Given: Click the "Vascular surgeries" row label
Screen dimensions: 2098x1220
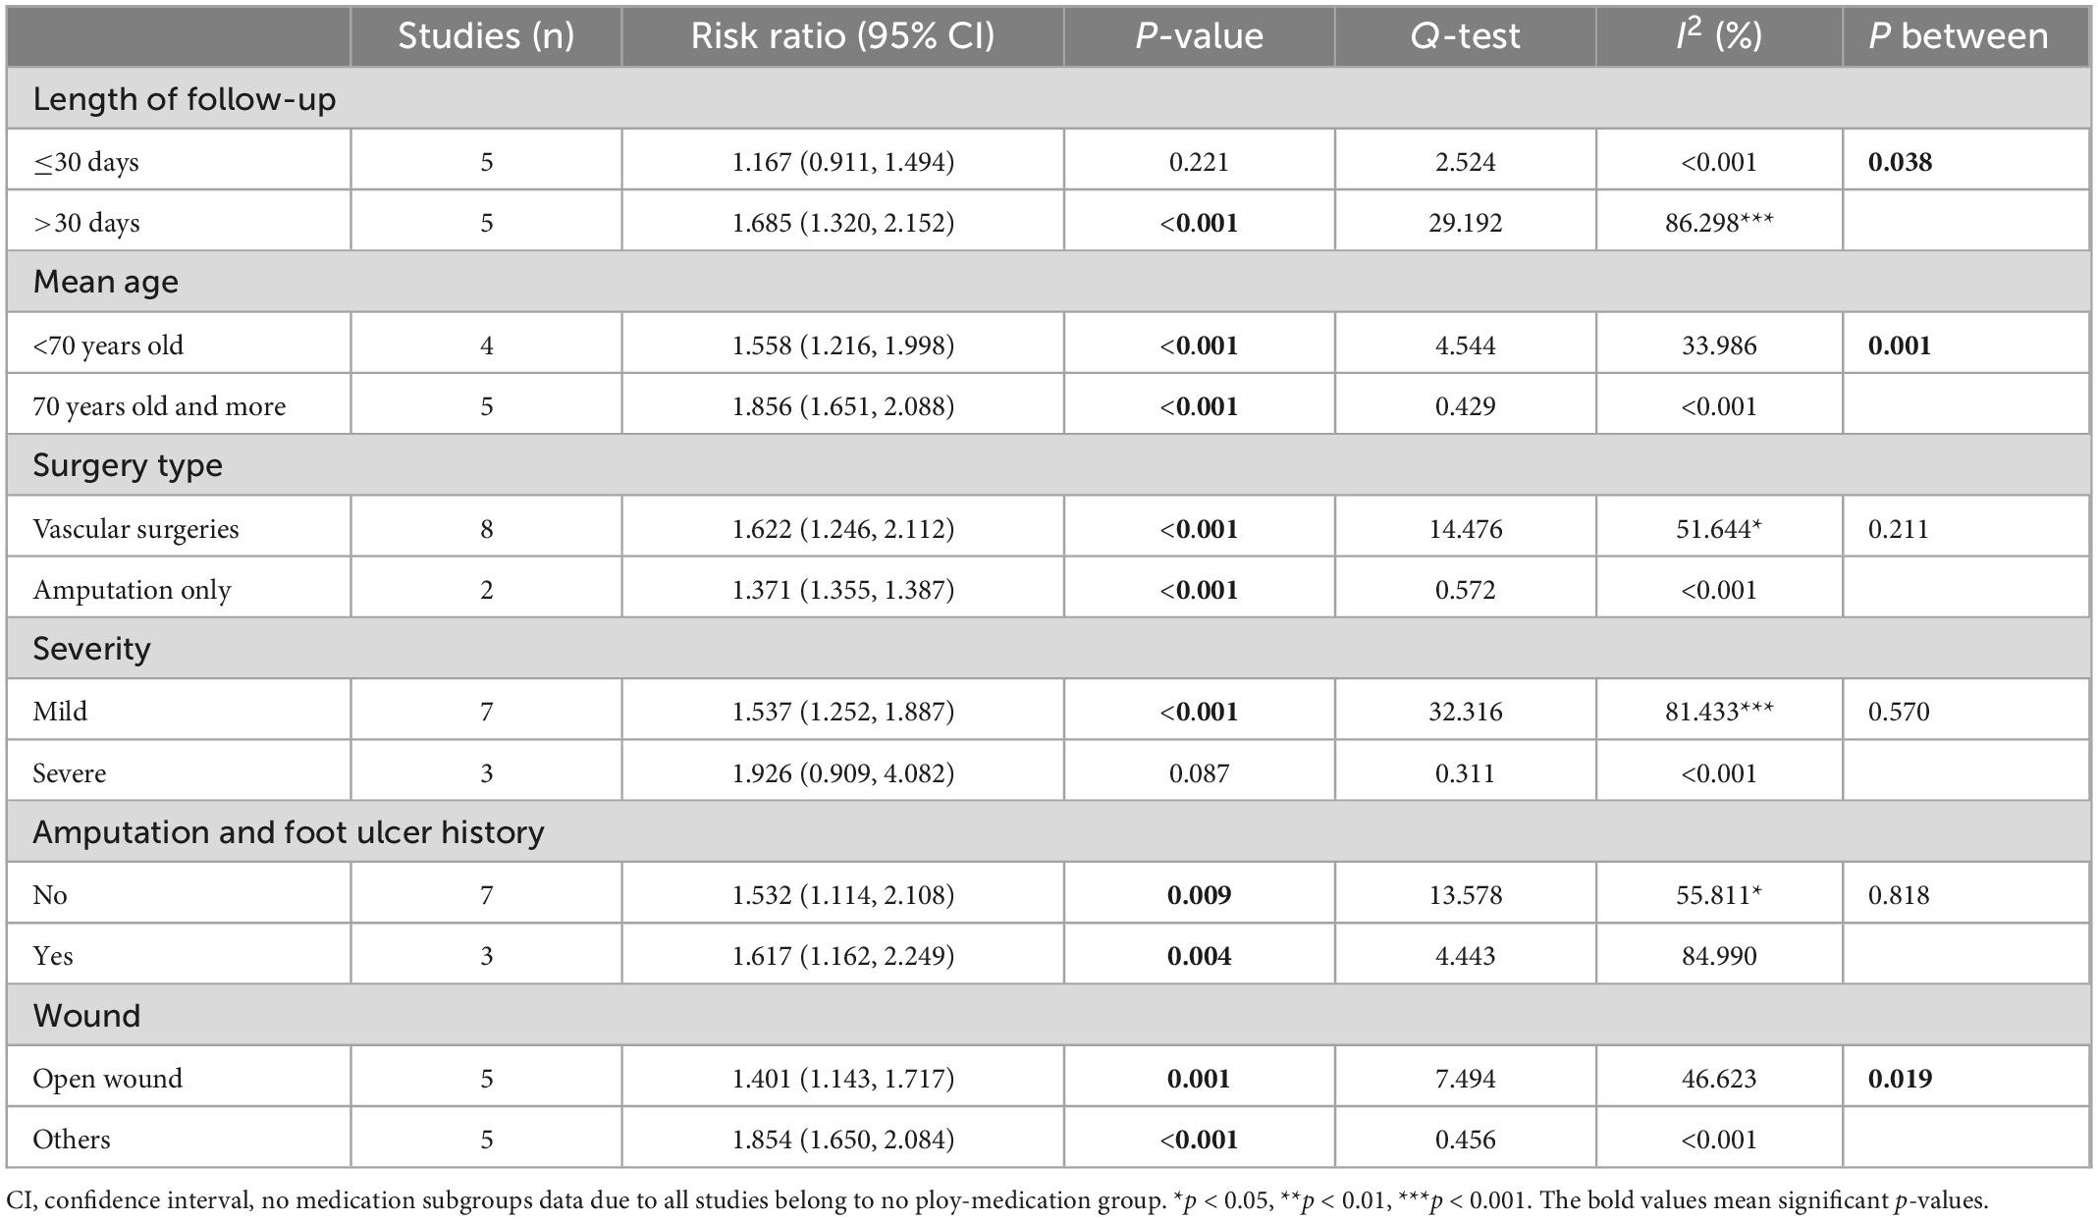Looking at the screenshot, I should (x=135, y=529).
